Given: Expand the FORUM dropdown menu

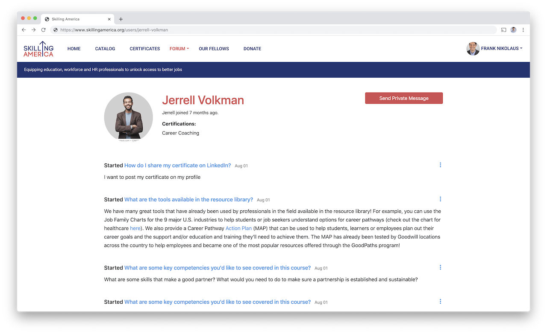Looking at the screenshot, I should coord(179,49).
